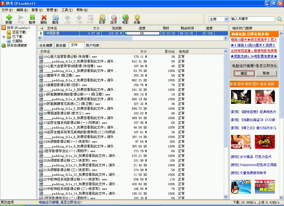Sort tasks by 速度 column header
Screen dimensions: 284x206
(x=205, y=28)
